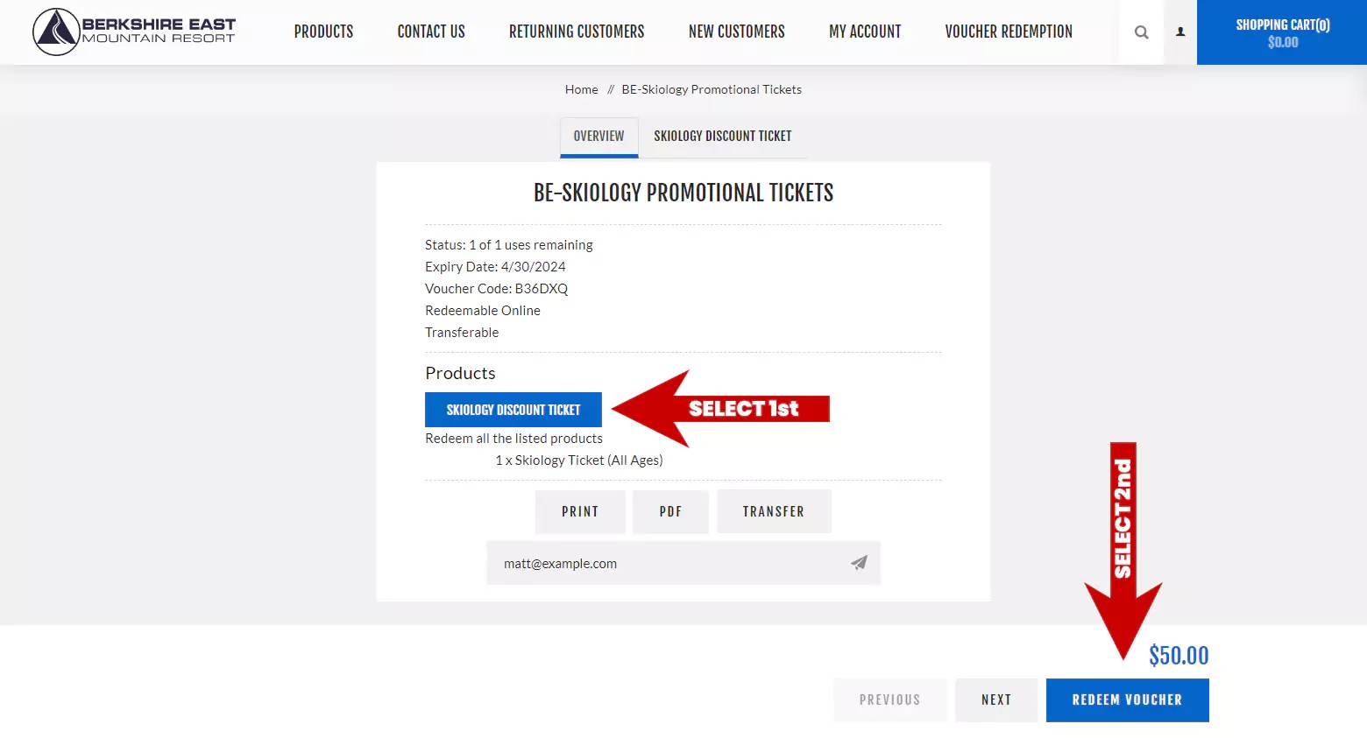This screenshot has width=1367, height=738.
Task: Click the paper plane send icon
Action: pos(859,563)
